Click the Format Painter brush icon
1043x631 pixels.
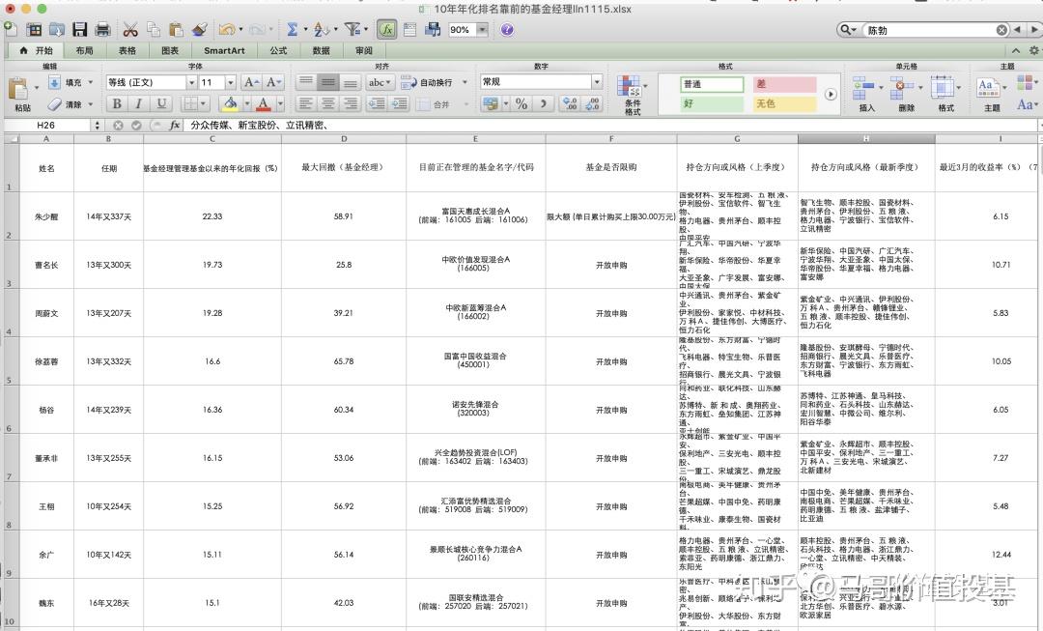tap(199, 29)
